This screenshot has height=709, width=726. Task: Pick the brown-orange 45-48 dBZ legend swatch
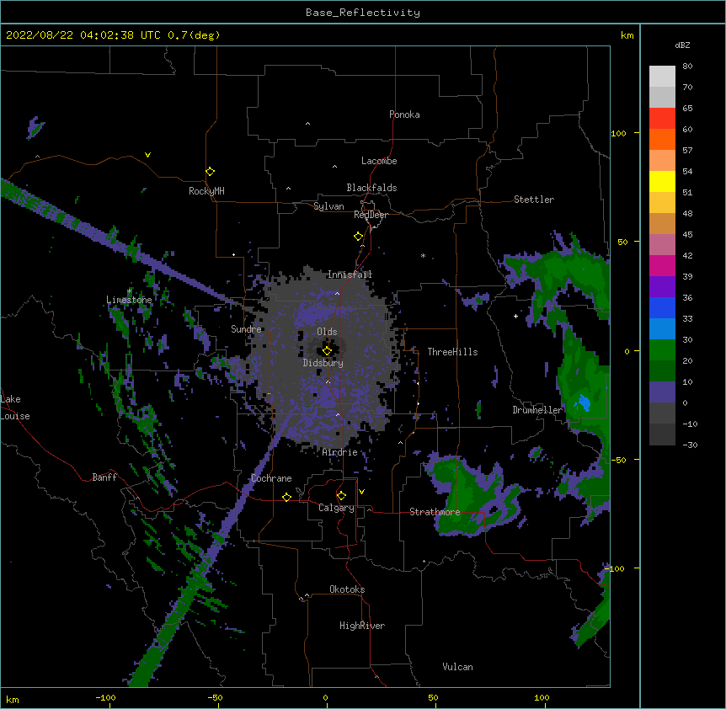click(x=662, y=223)
